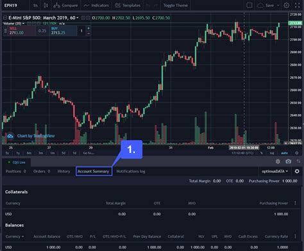
Task: Click the Toggle Theme button
Action: pyautogui.click(x=176, y=5)
